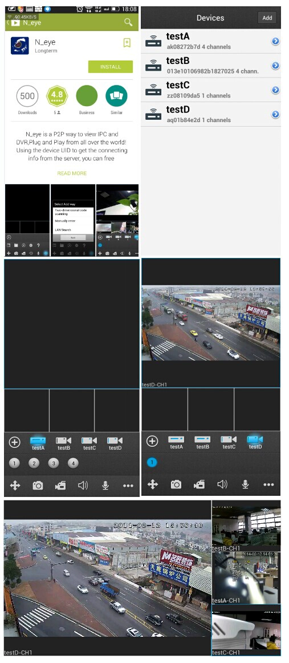Tap the Add button in Devices header
The height and width of the screenshot is (663, 289).
pyautogui.click(x=267, y=18)
